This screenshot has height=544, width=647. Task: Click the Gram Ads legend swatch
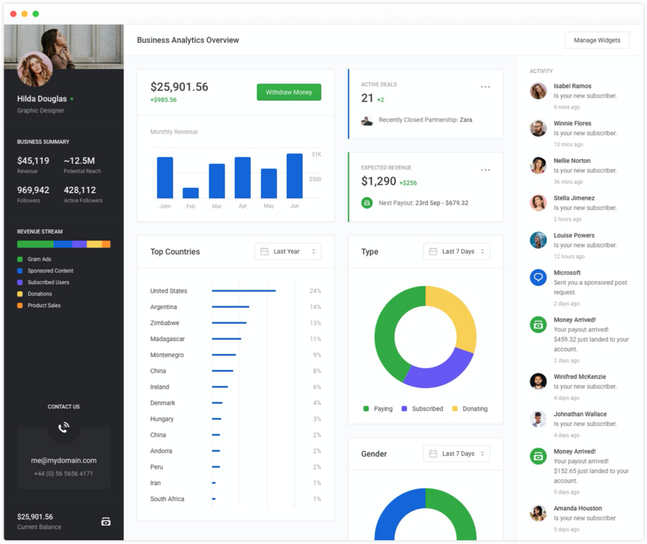click(x=20, y=259)
